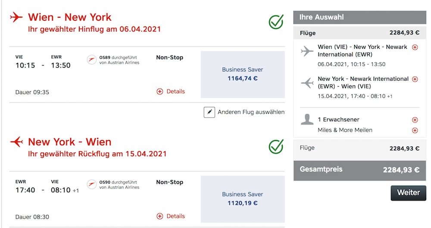Expand Details for the return OS90 flight
The image size is (431, 228).
tap(171, 216)
